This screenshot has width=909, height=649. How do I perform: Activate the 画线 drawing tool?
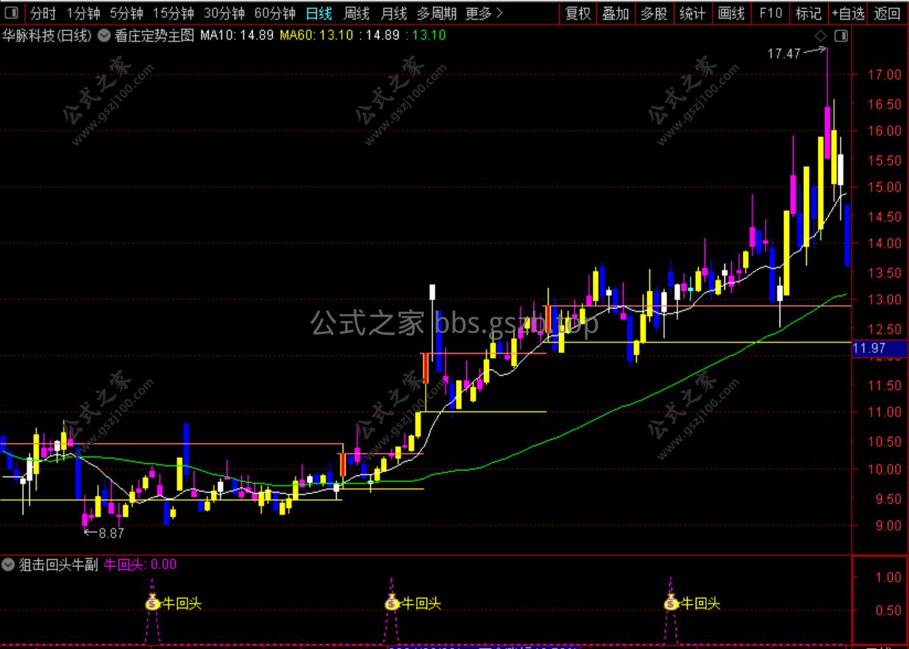(x=731, y=13)
